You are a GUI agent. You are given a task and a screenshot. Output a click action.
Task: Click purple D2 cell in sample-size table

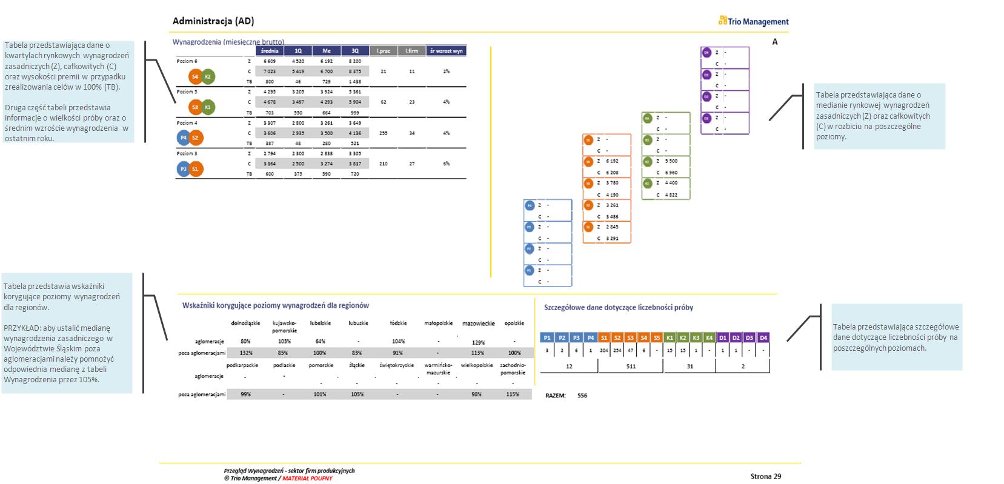point(736,337)
